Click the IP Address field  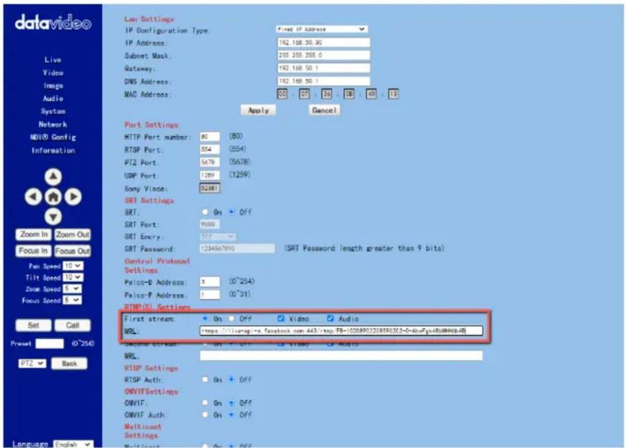(323, 42)
